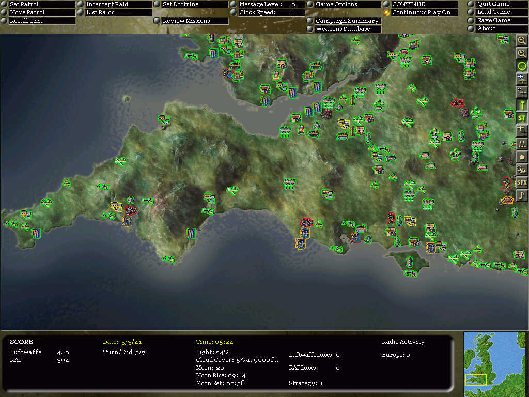
Task: Click the 'Date: 5/3/41' text
Action: click(x=122, y=342)
